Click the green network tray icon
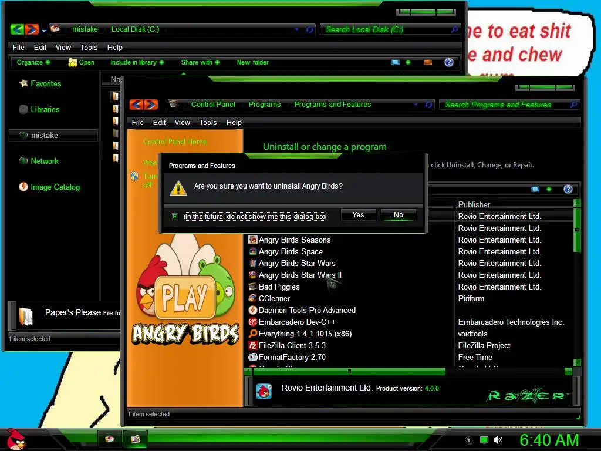This screenshot has height=451, width=601. (x=484, y=440)
